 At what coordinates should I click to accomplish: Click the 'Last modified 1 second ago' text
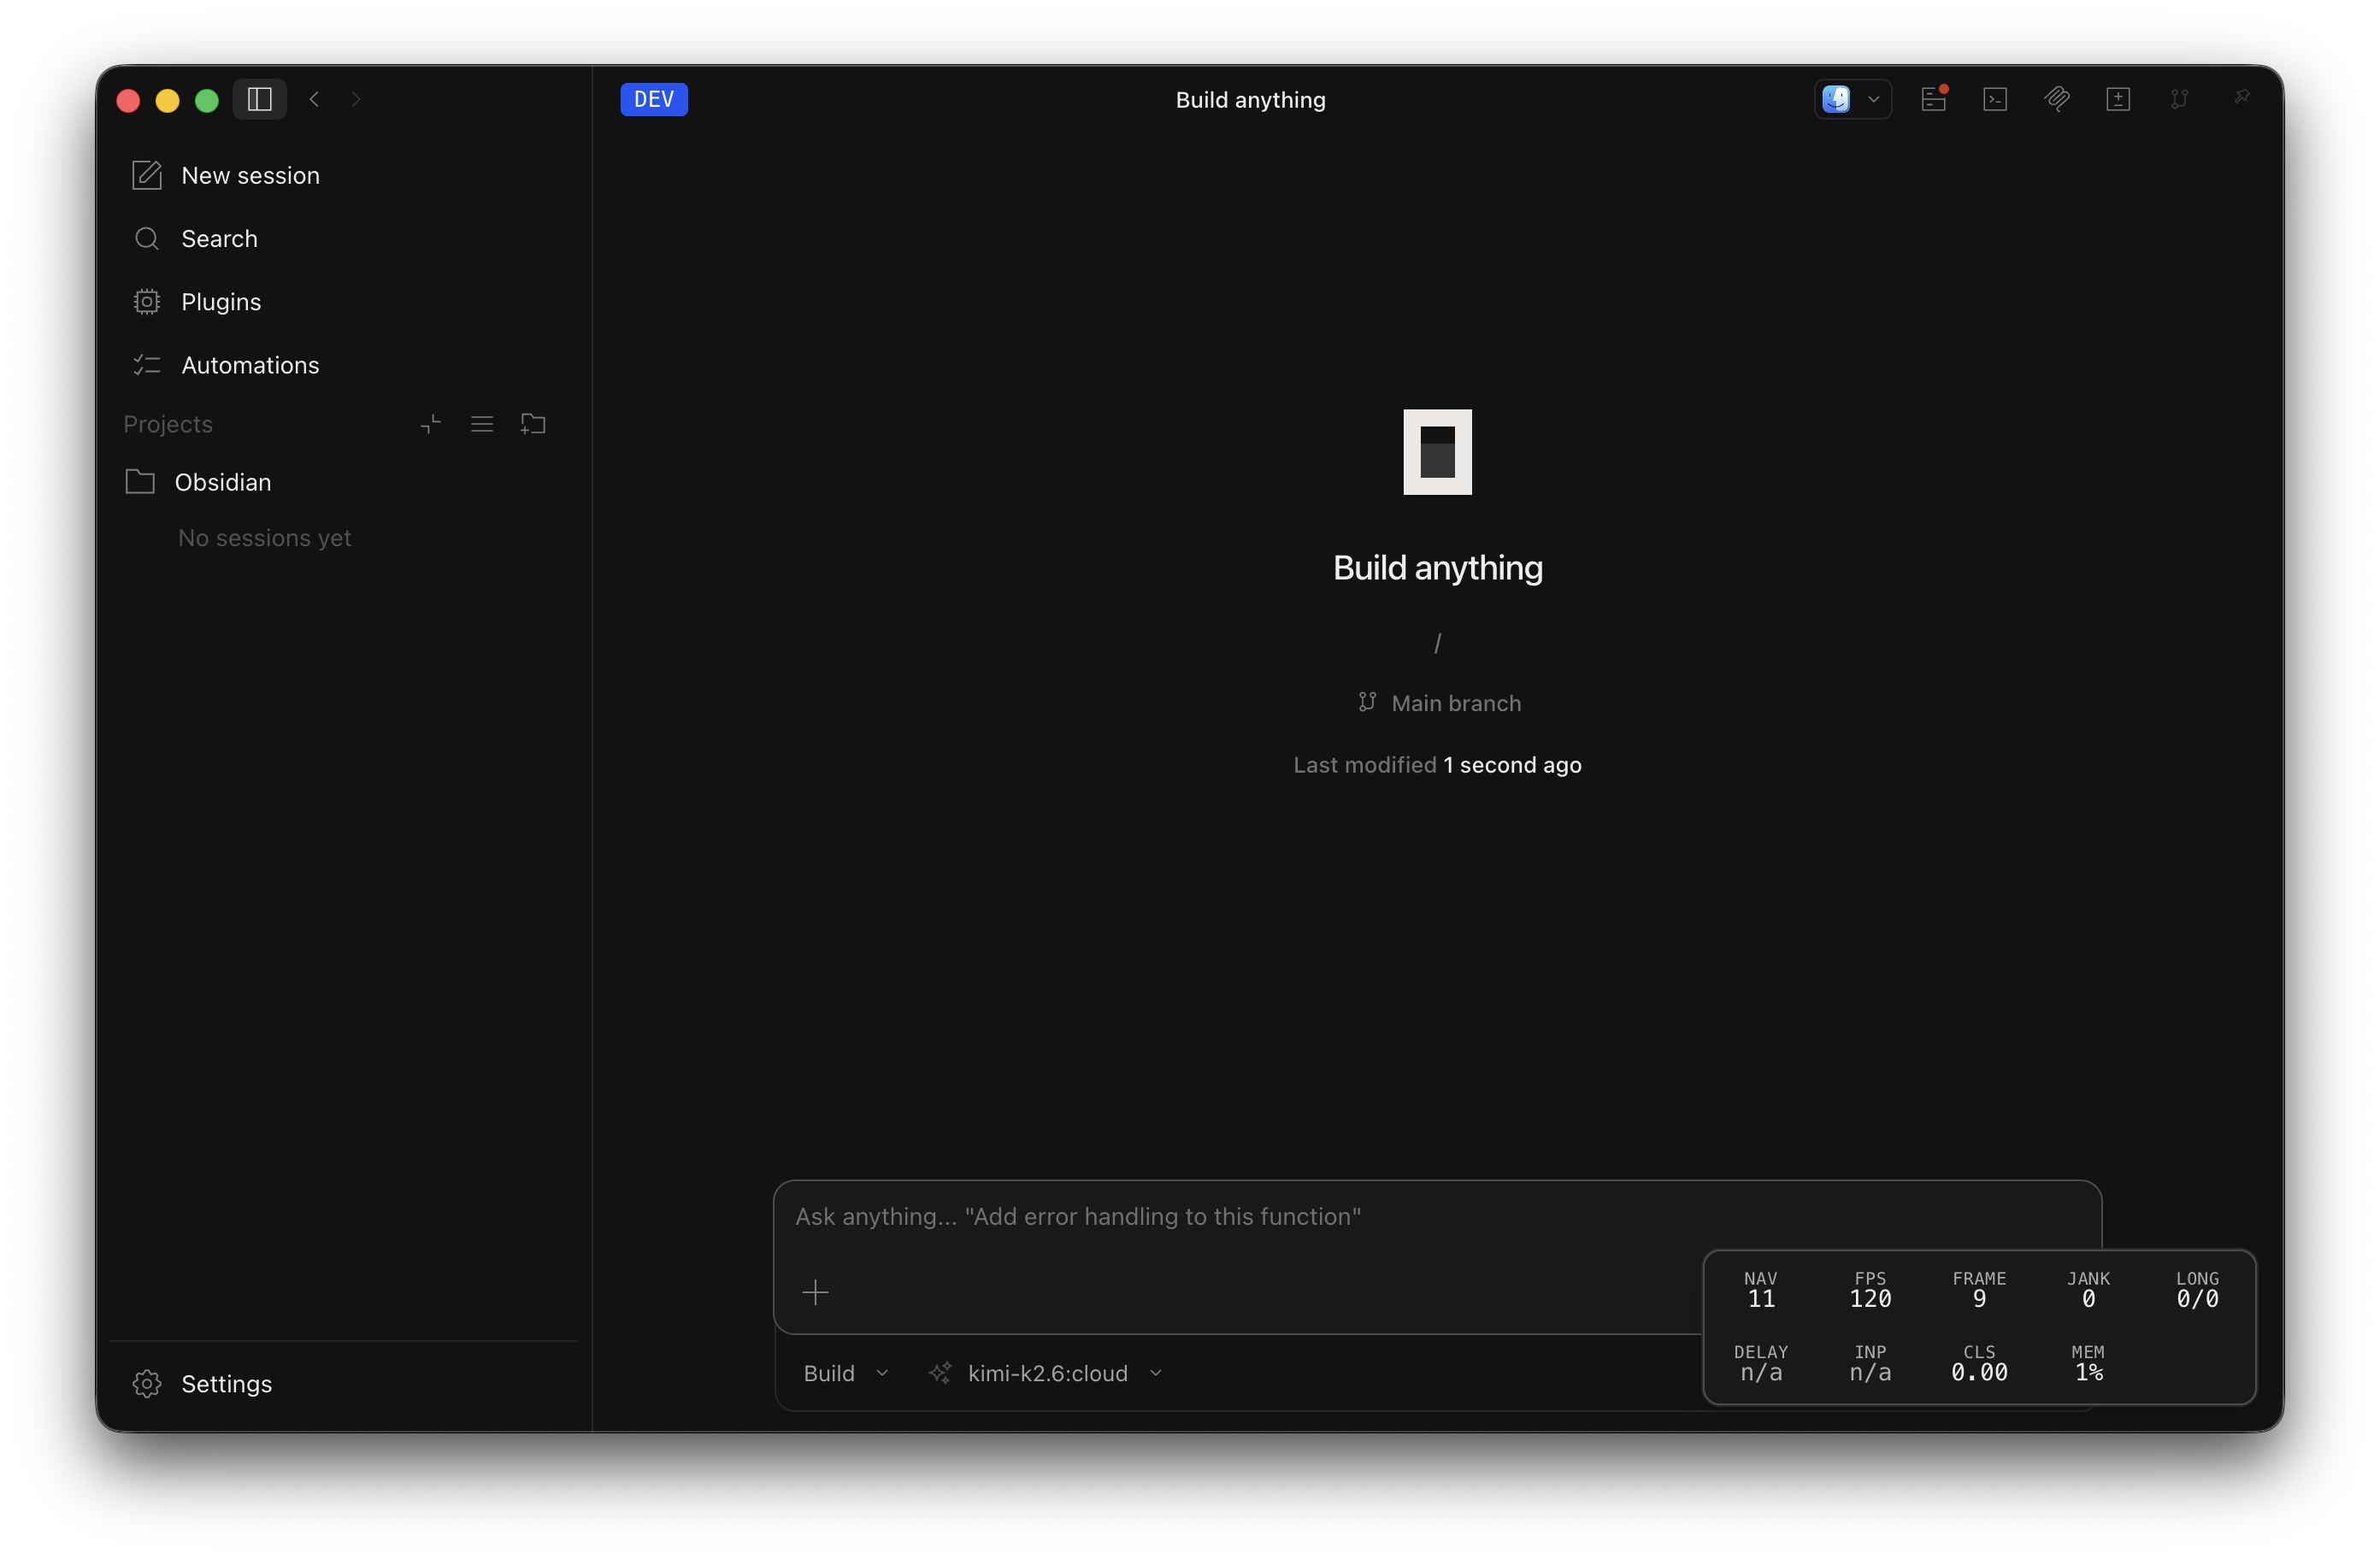(x=1437, y=765)
